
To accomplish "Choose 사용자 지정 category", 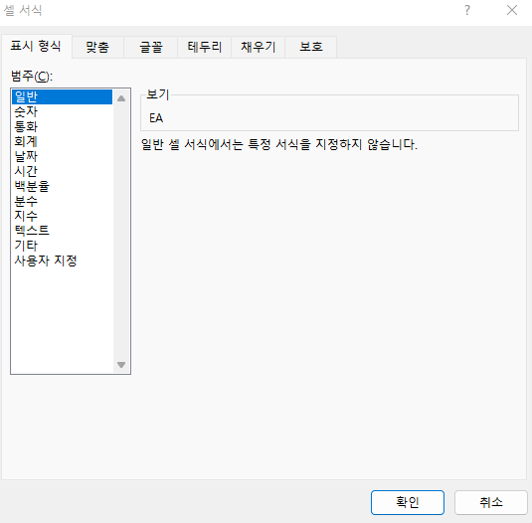I will (62, 261).
